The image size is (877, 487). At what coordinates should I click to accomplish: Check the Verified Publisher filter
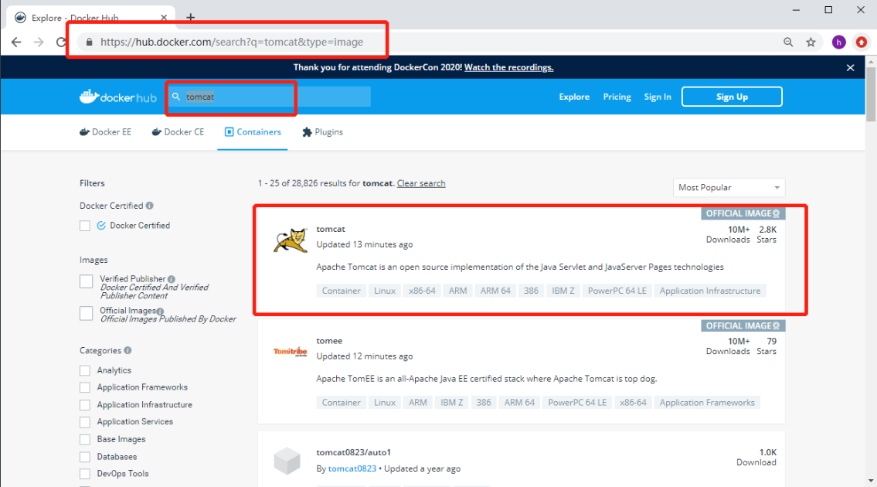click(86, 281)
